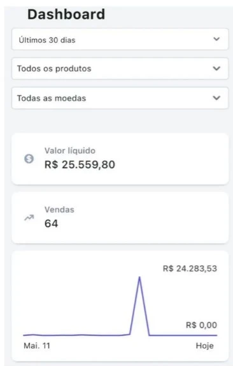Open the Últimos 30 dias period dropdown
The width and height of the screenshot is (233, 366).
click(120, 40)
